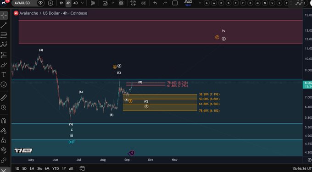The image size is (312, 172).
Task: Select the 61.80% (6.583) Fibonacci label
Action: (209, 104)
